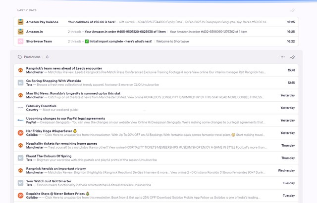Click Goibibo avatar on Exquisite Stays email

pyautogui.click(x=20, y=196)
